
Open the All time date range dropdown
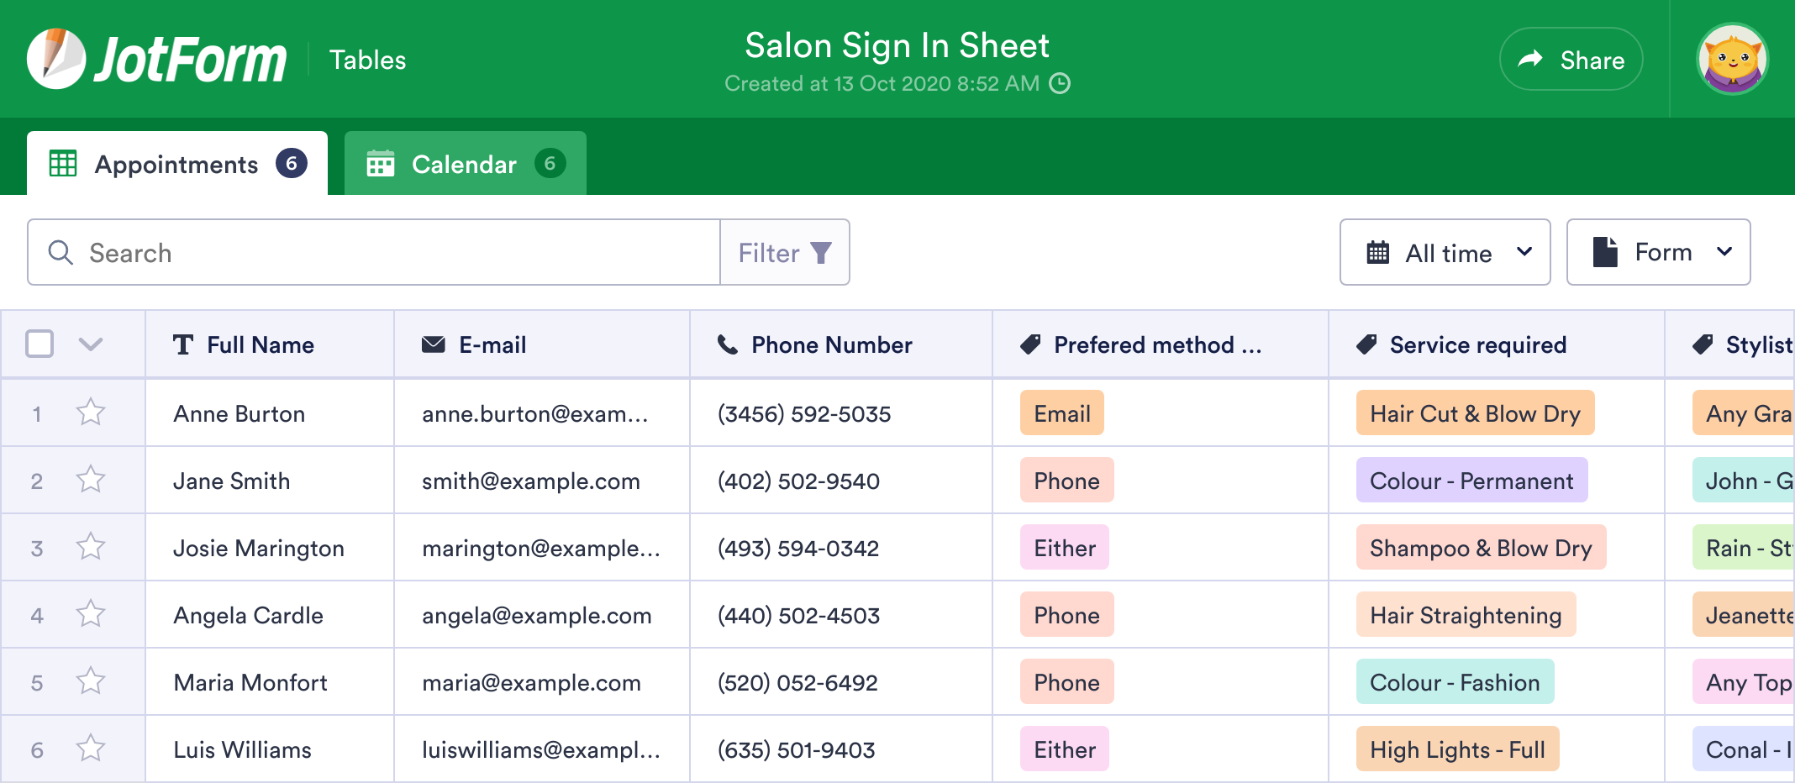1445,252
